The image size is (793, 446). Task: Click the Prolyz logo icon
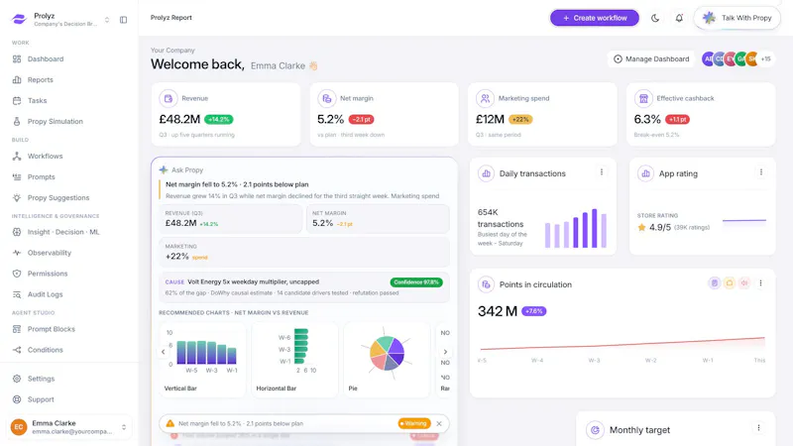[x=19, y=19]
